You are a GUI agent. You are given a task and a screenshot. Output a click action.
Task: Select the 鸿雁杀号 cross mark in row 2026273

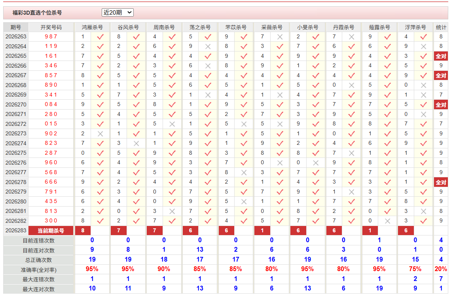tap(100, 134)
